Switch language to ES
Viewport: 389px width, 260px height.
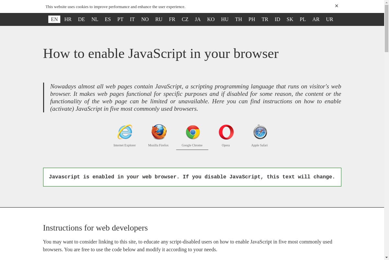tap(108, 19)
